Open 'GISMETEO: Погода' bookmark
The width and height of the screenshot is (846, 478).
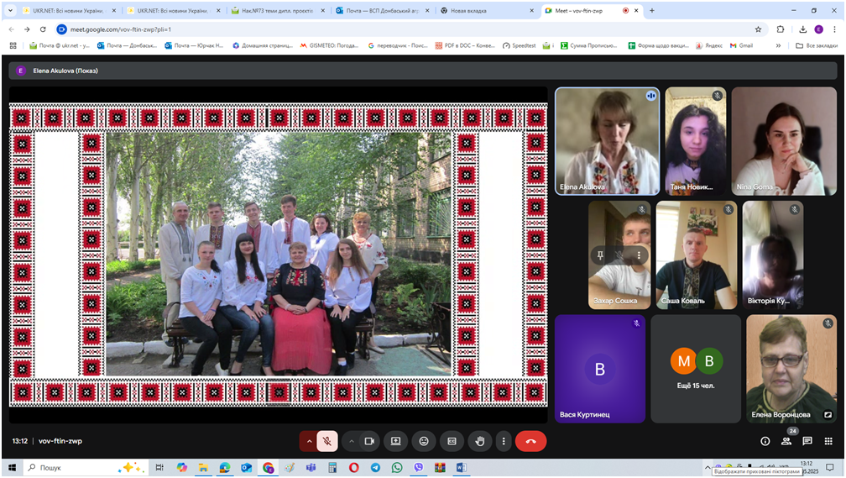pyautogui.click(x=329, y=45)
